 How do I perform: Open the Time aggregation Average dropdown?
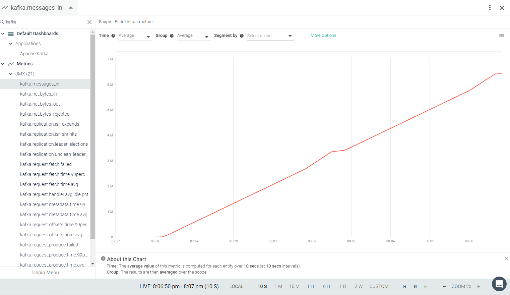coord(135,36)
